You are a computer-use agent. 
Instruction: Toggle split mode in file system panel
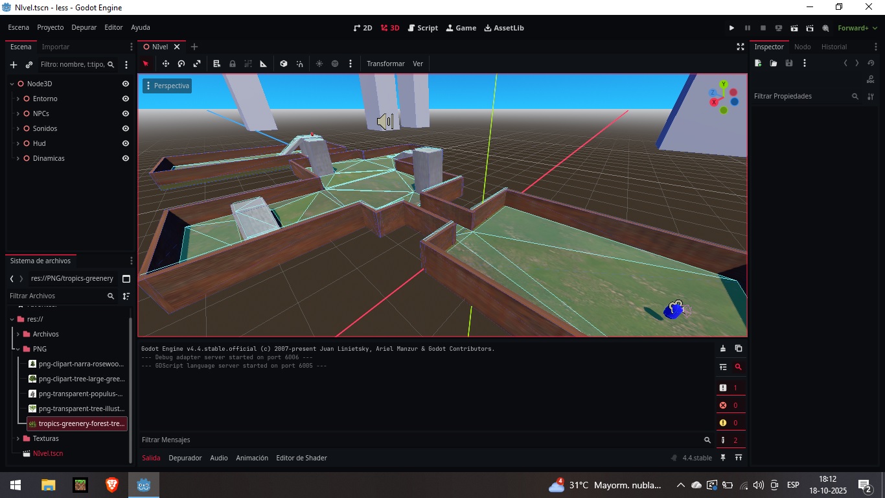(126, 279)
